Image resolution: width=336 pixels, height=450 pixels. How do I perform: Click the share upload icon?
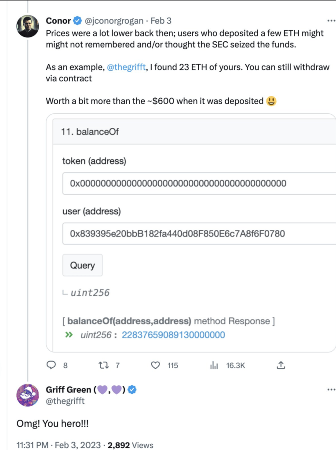[x=281, y=365]
